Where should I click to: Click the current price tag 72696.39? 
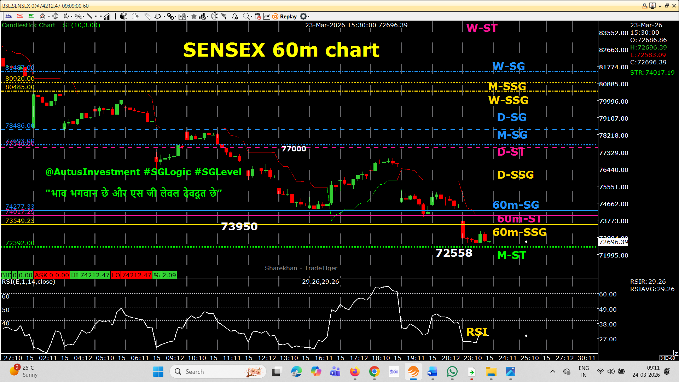coord(613,242)
